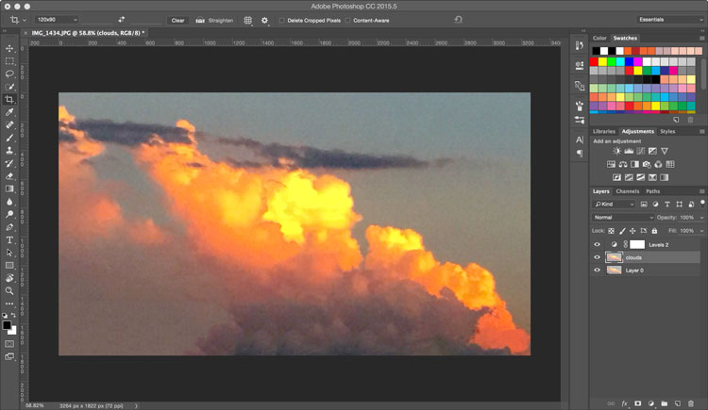Select the Zoom tool
This screenshot has height=410, width=708.
click(9, 291)
